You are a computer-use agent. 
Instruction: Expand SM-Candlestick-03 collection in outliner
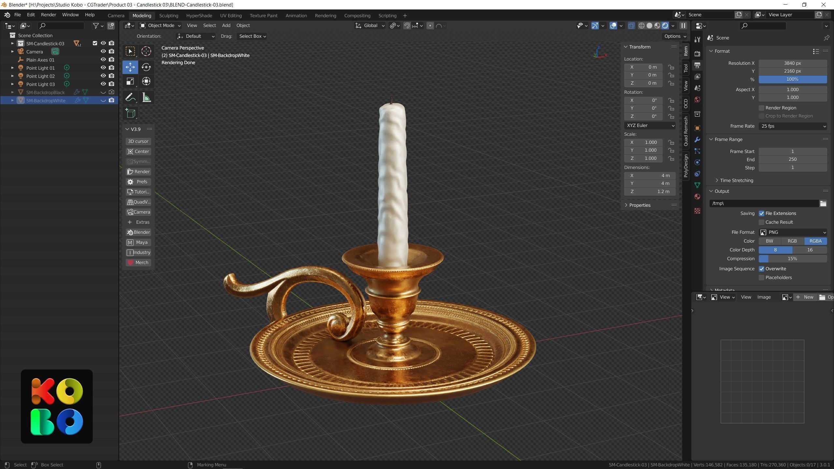12,43
